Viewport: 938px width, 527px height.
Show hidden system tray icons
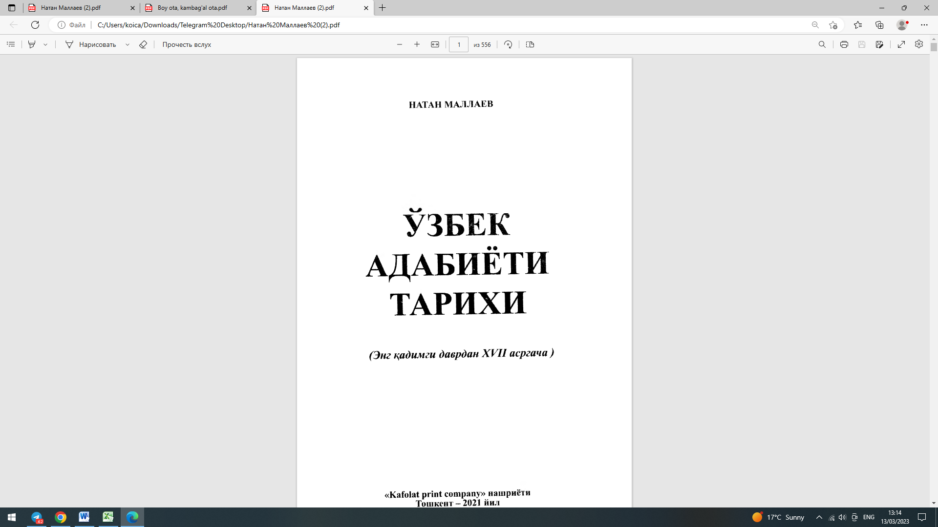coord(819,517)
